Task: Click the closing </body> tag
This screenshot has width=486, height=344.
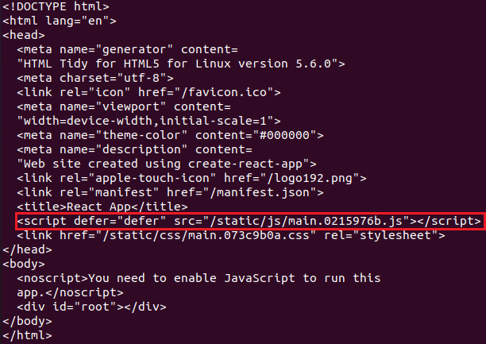Action: click(27, 321)
